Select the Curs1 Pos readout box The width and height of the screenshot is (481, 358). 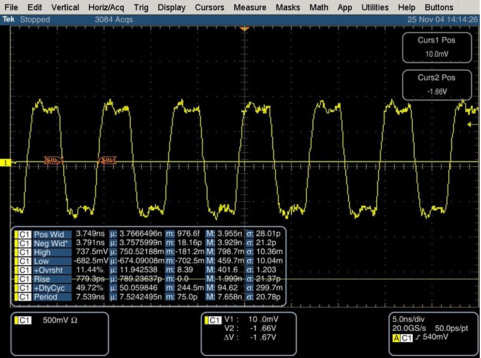[x=436, y=48]
